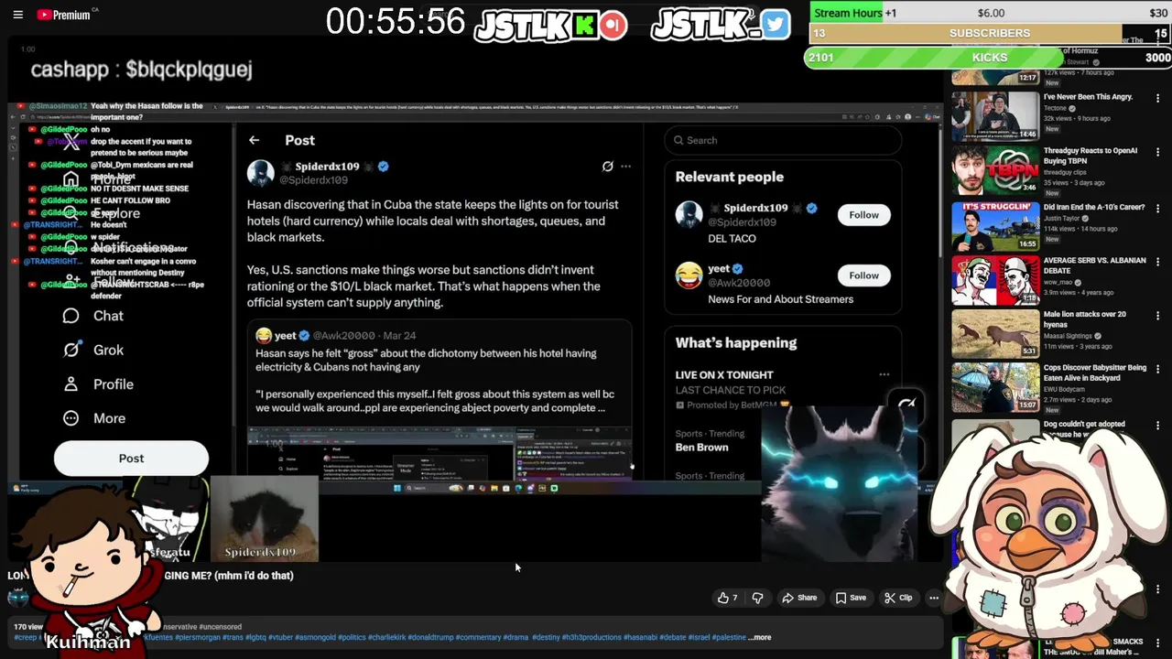
Task: Open the YouTube hamburger guide menu
Action: click(17, 15)
